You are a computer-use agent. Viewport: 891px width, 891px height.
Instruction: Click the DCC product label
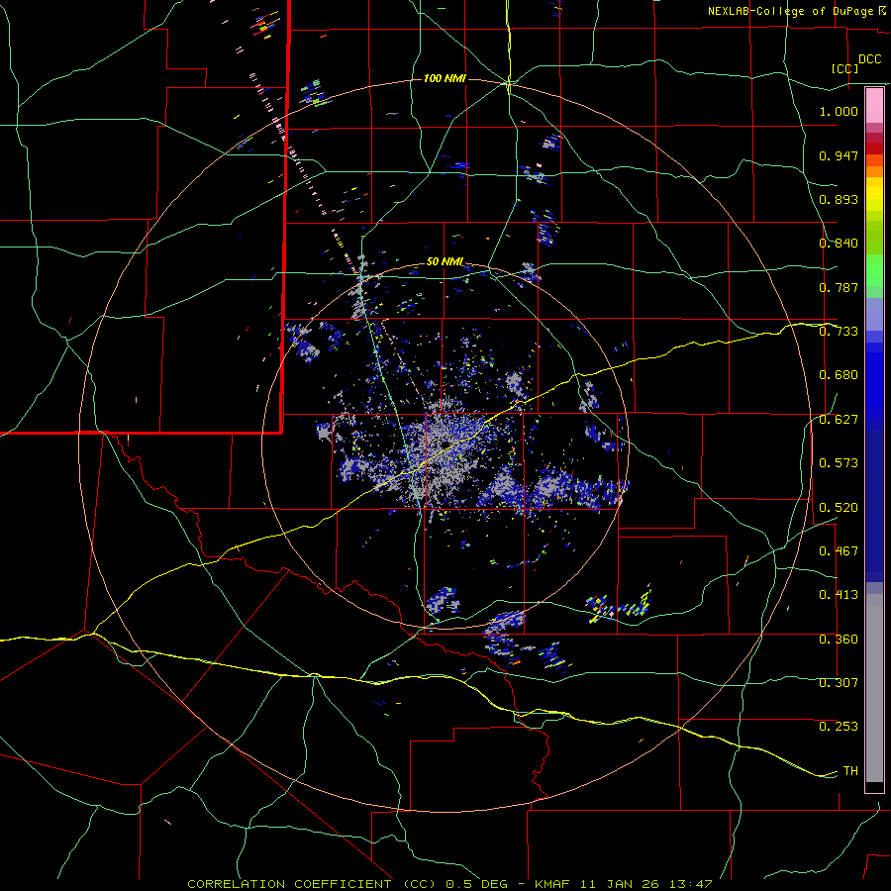(x=869, y=59)
